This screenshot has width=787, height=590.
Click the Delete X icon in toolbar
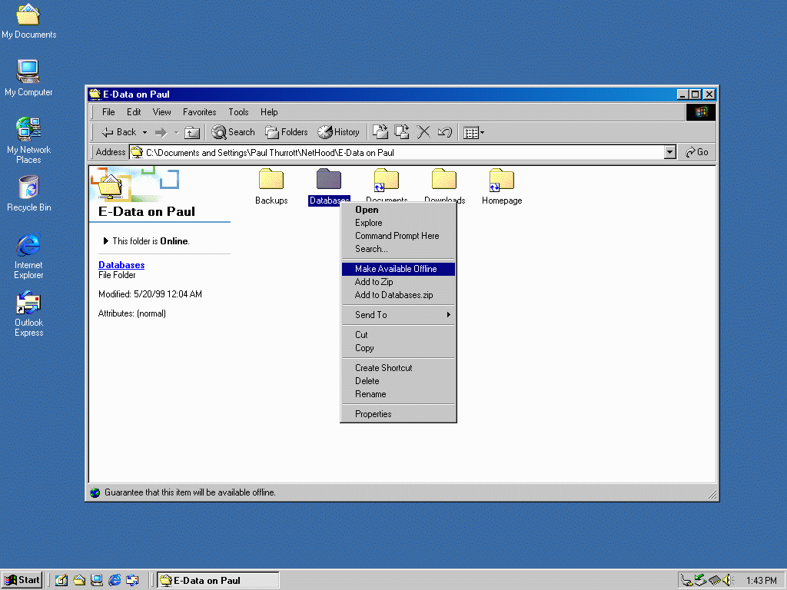423,132
